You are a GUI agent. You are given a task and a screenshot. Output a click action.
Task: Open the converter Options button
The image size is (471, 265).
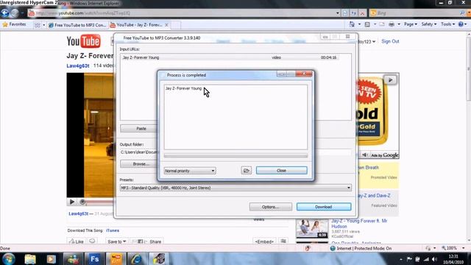(x=270, y=207)
